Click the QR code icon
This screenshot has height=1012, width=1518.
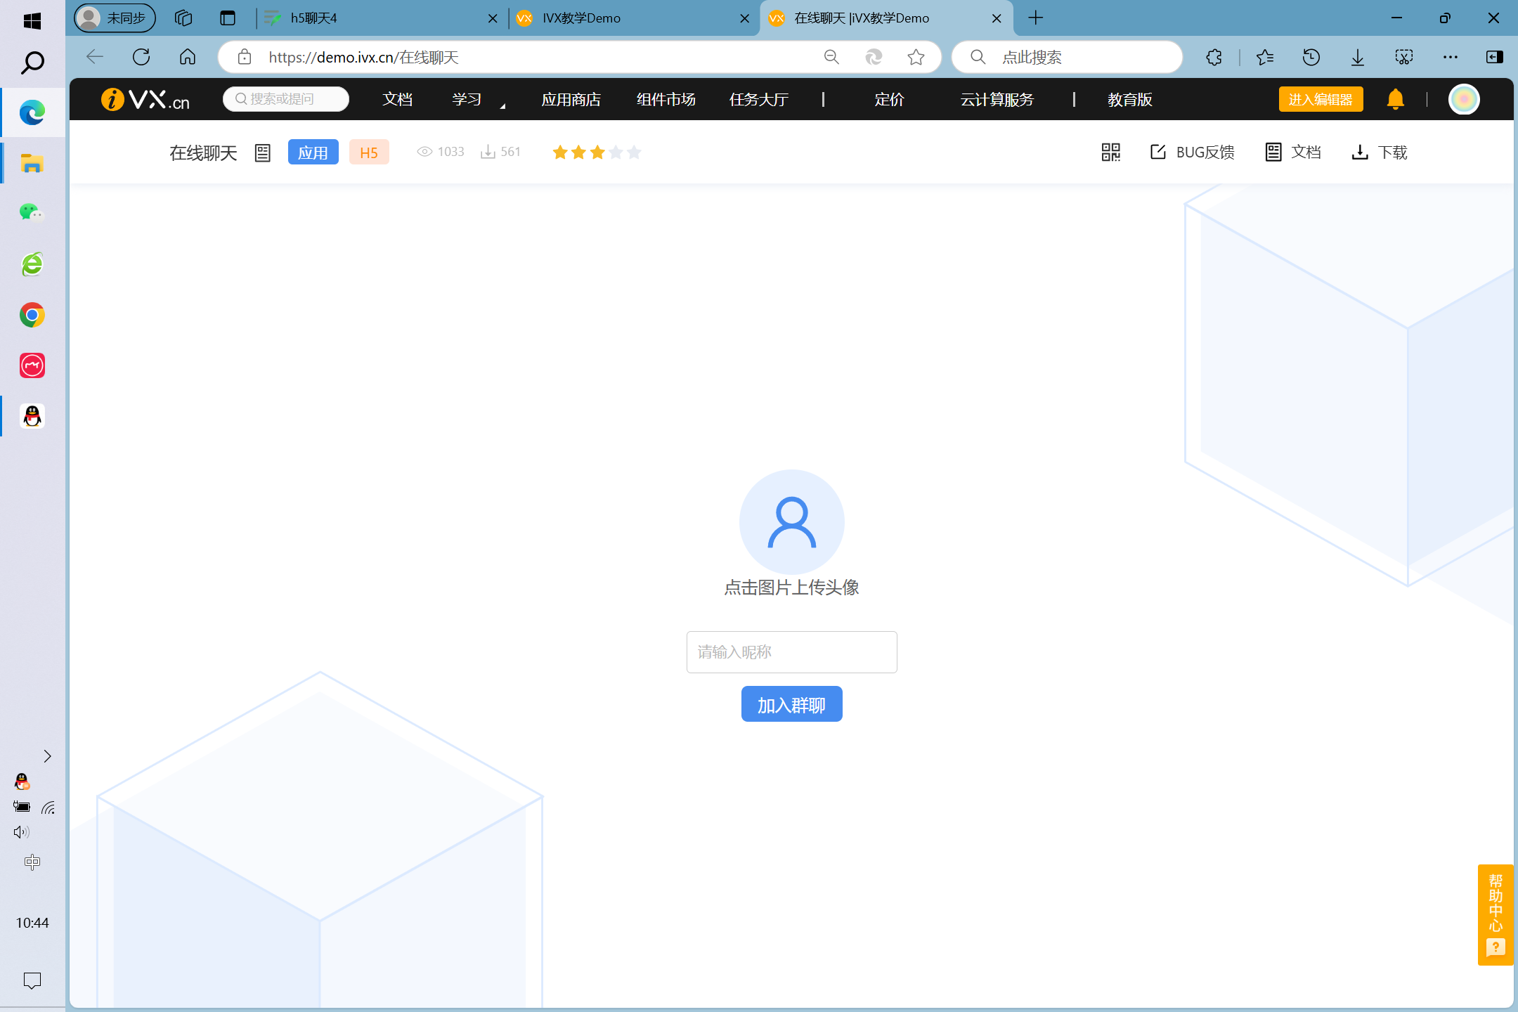[x=1110, y=152]
